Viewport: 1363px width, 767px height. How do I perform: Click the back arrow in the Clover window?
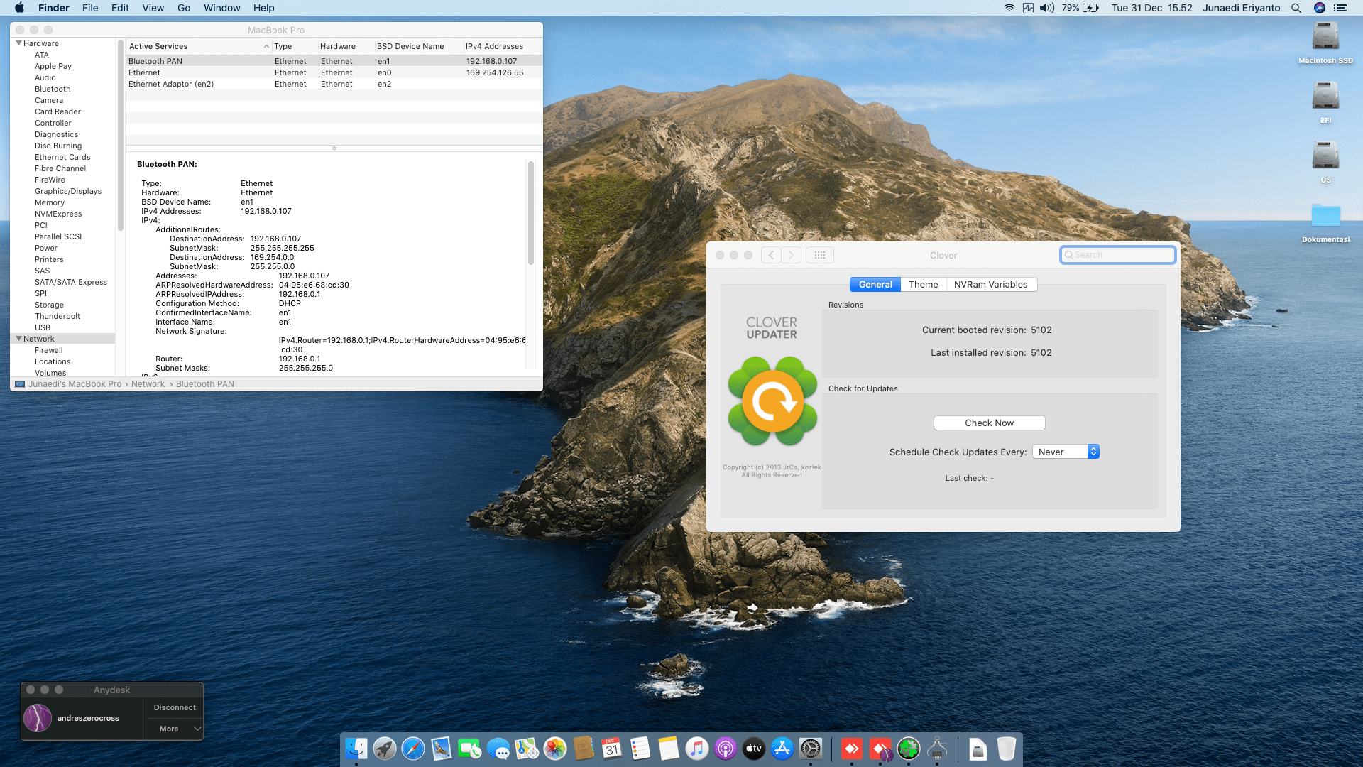tap(771, 255)
